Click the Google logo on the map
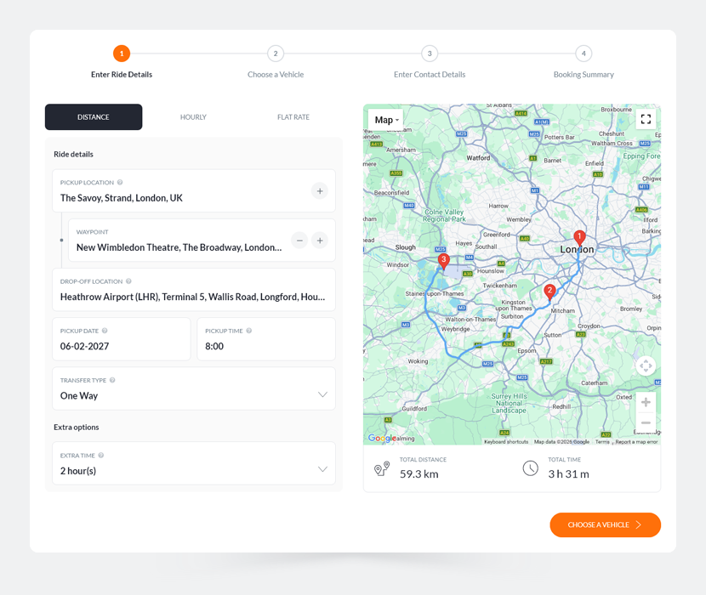 (x=381, y=438)
